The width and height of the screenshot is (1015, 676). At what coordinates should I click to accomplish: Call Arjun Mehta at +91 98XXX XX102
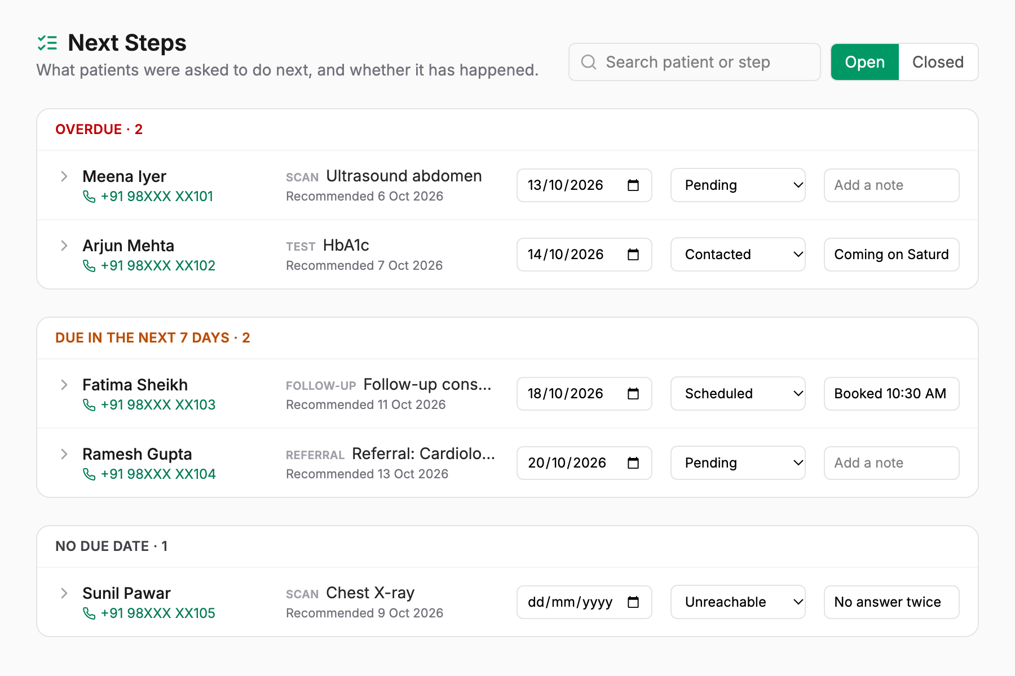[x=149, y=266]
